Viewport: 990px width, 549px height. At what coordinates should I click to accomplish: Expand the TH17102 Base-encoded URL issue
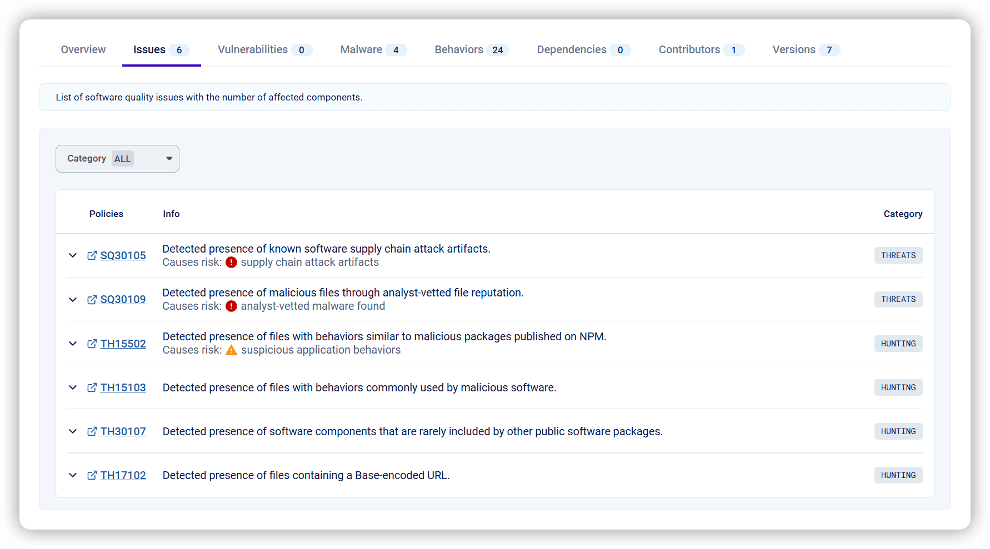73,475
